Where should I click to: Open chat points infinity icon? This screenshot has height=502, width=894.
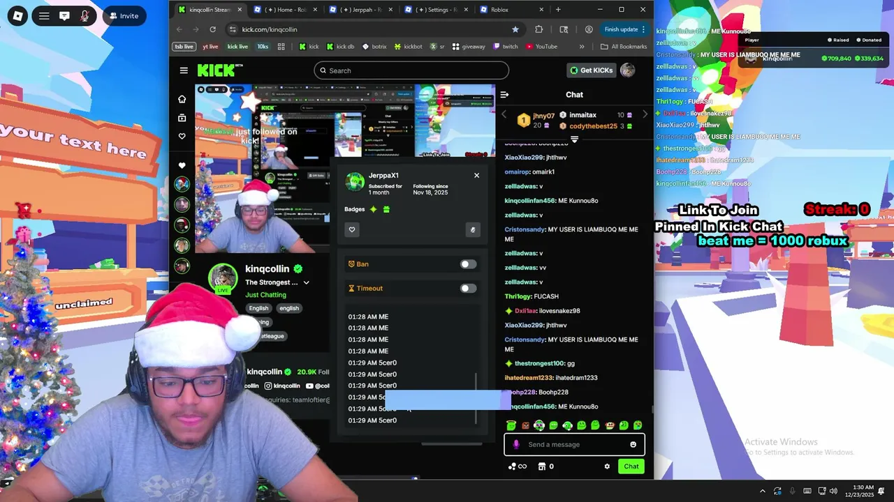(518, 466)
